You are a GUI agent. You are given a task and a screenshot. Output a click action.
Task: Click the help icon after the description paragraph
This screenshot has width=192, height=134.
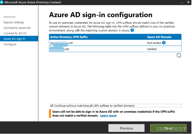(132, 30)
